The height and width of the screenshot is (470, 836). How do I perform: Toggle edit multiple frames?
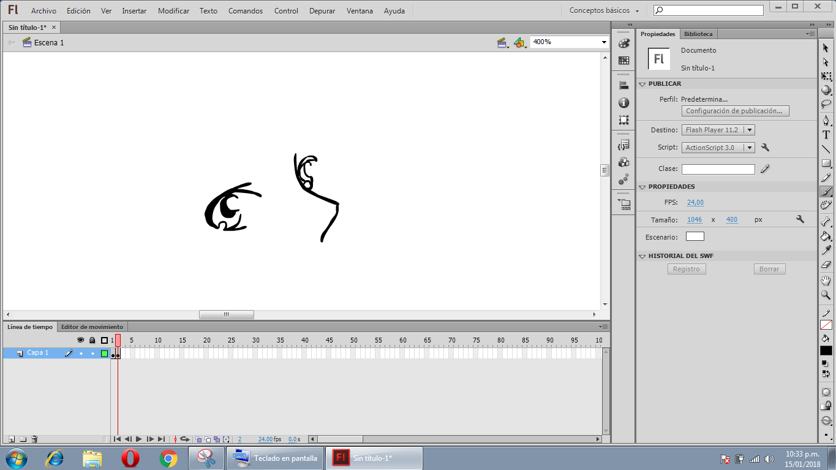(217, 439)
